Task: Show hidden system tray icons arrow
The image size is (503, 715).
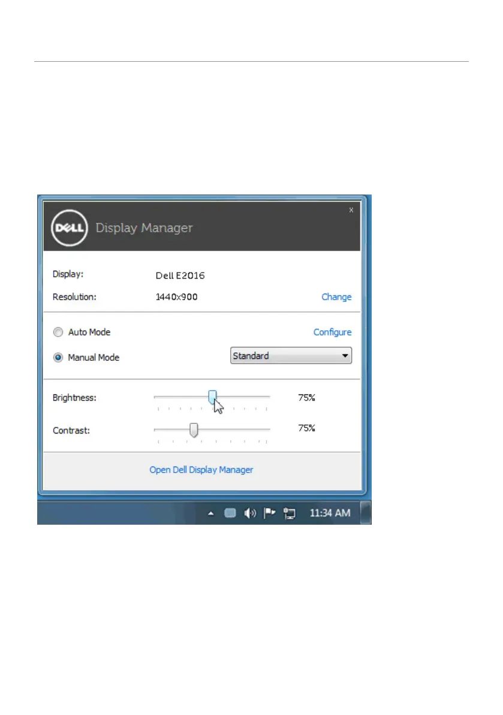Action: (211, 513)
